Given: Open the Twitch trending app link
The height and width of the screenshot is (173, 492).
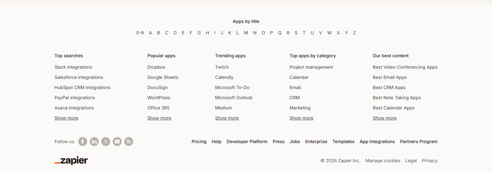Looking at the screenshot, I should pos(222,67).
